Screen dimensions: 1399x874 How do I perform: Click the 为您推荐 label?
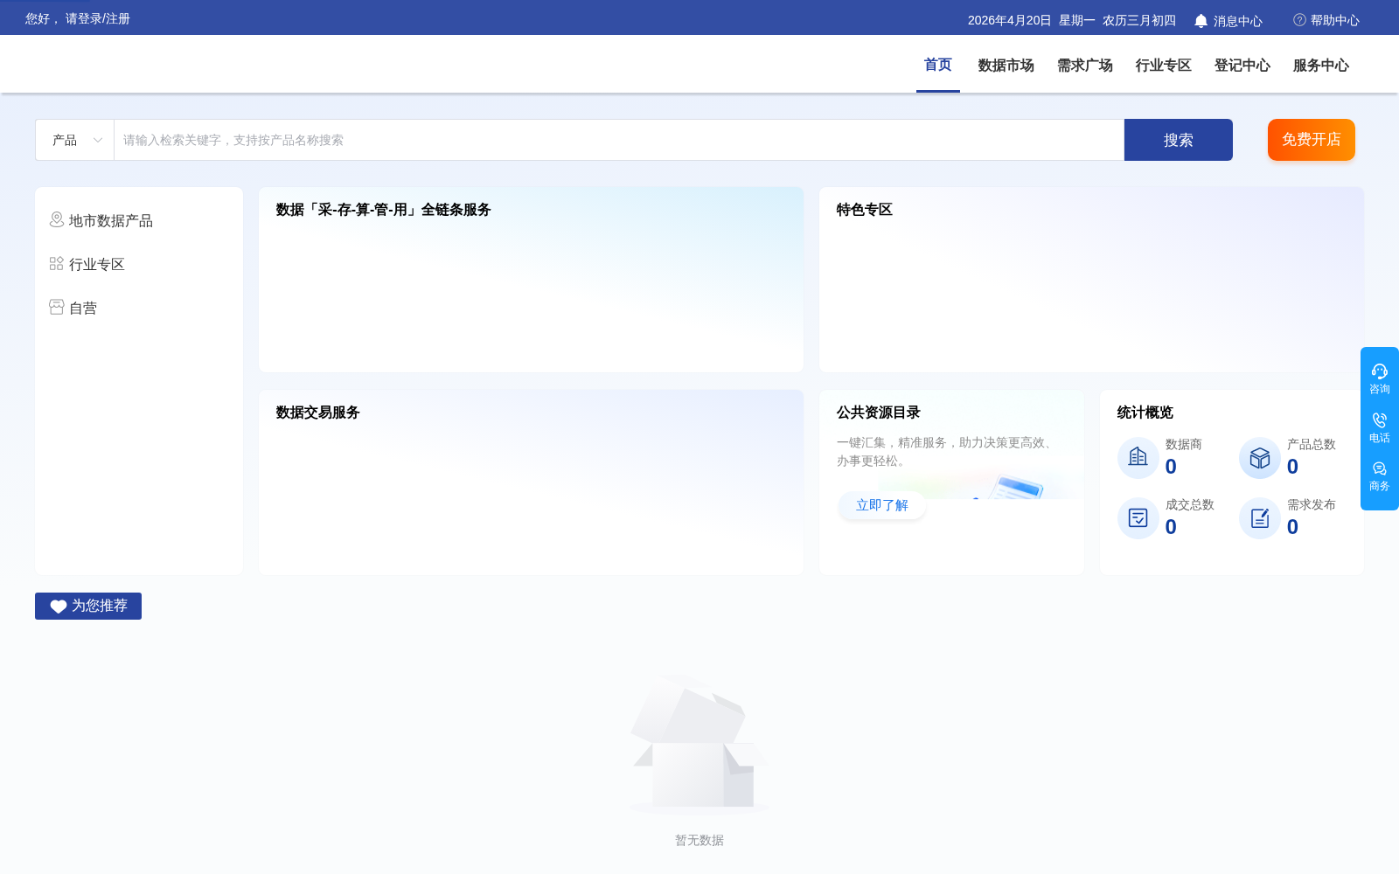tap(100, 606)
